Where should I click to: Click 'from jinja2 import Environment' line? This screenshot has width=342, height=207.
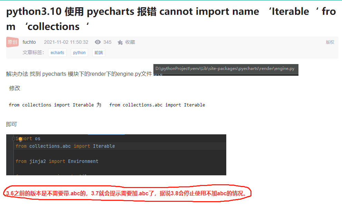57,161
